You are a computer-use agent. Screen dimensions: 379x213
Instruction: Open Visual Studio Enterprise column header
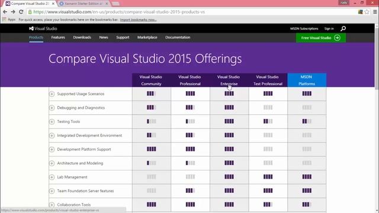[229, 80]
